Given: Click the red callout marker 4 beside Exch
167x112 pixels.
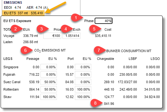Looking at the screenshot, I should pyautogui.click(x=66, y=29).
